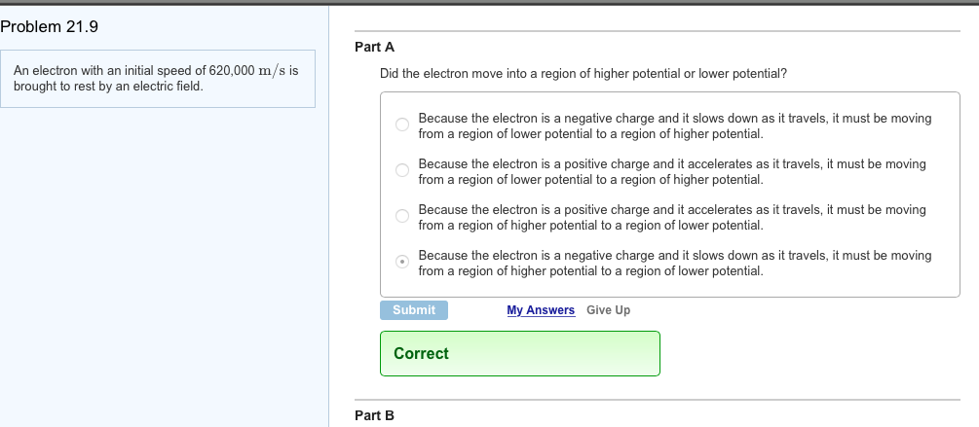Click the fourth answer's explanation text
This screenshot has height=427, width=979.
pyautogui.click(x=674, y=263)
